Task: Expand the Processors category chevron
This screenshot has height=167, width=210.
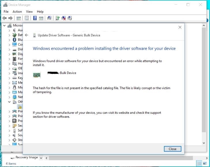Action: [9, 121]
